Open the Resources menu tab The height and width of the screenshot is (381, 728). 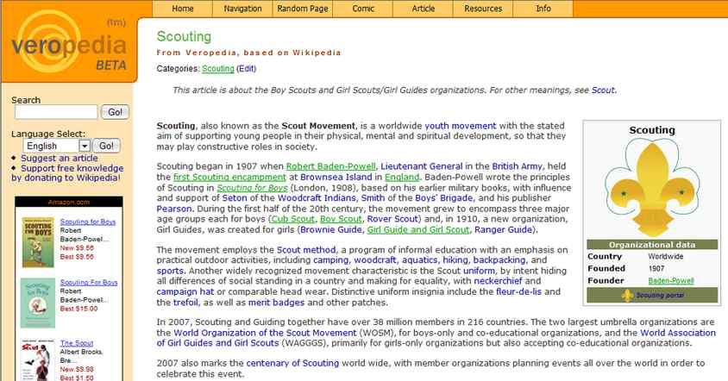coord(483,9)
